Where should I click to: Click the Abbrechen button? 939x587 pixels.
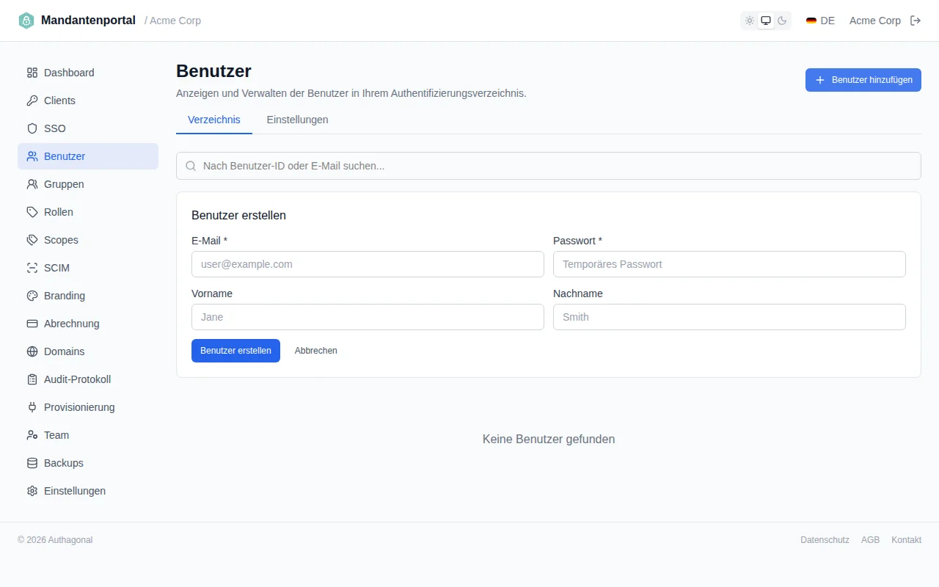pos(316,351)
